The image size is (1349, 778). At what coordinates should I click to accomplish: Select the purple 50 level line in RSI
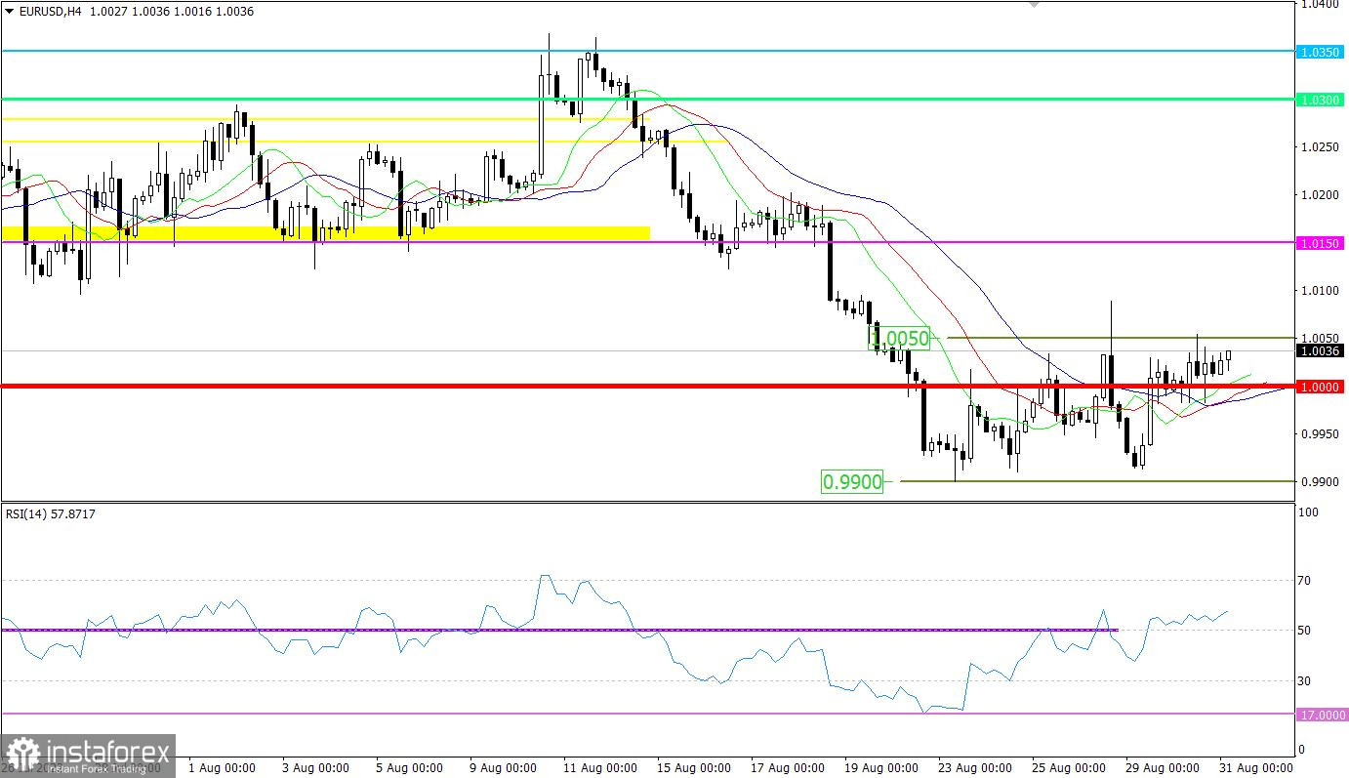[559, 631]
